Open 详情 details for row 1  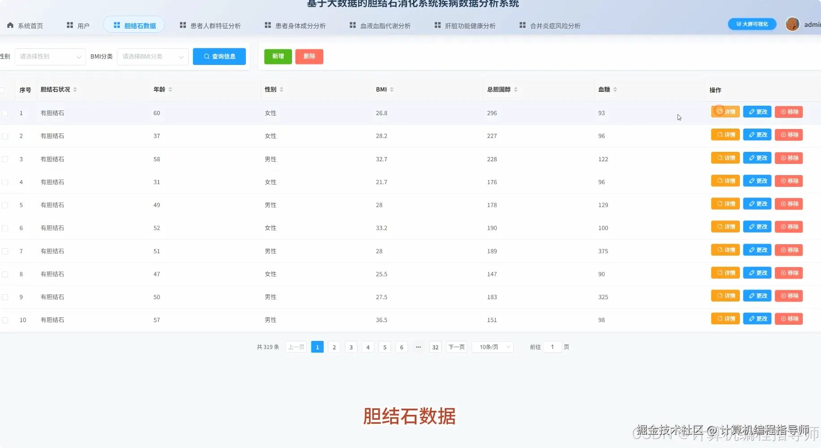pyautogui.click(x=725, y=112)
